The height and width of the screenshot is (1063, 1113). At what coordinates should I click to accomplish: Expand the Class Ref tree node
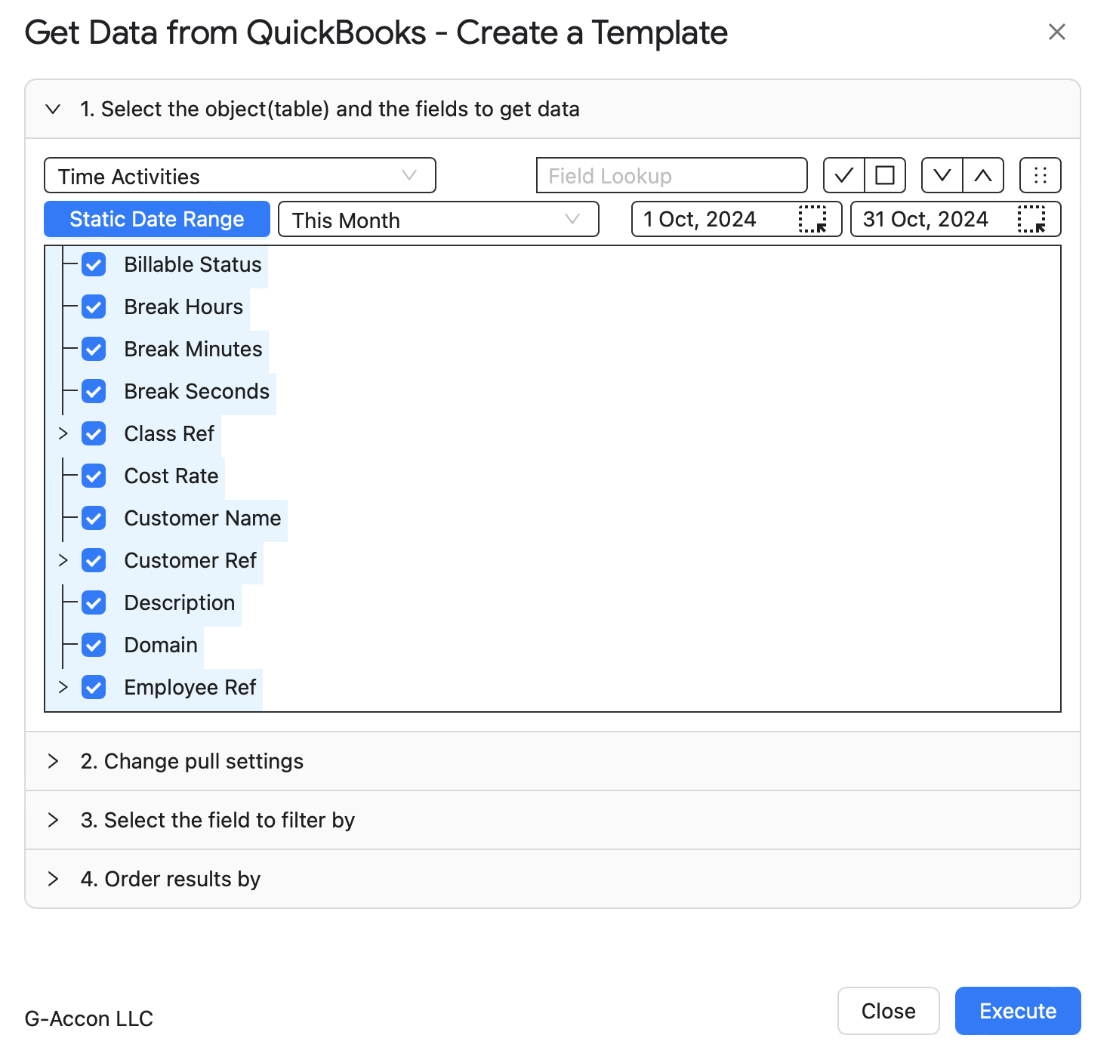click(x=63, y=433)
